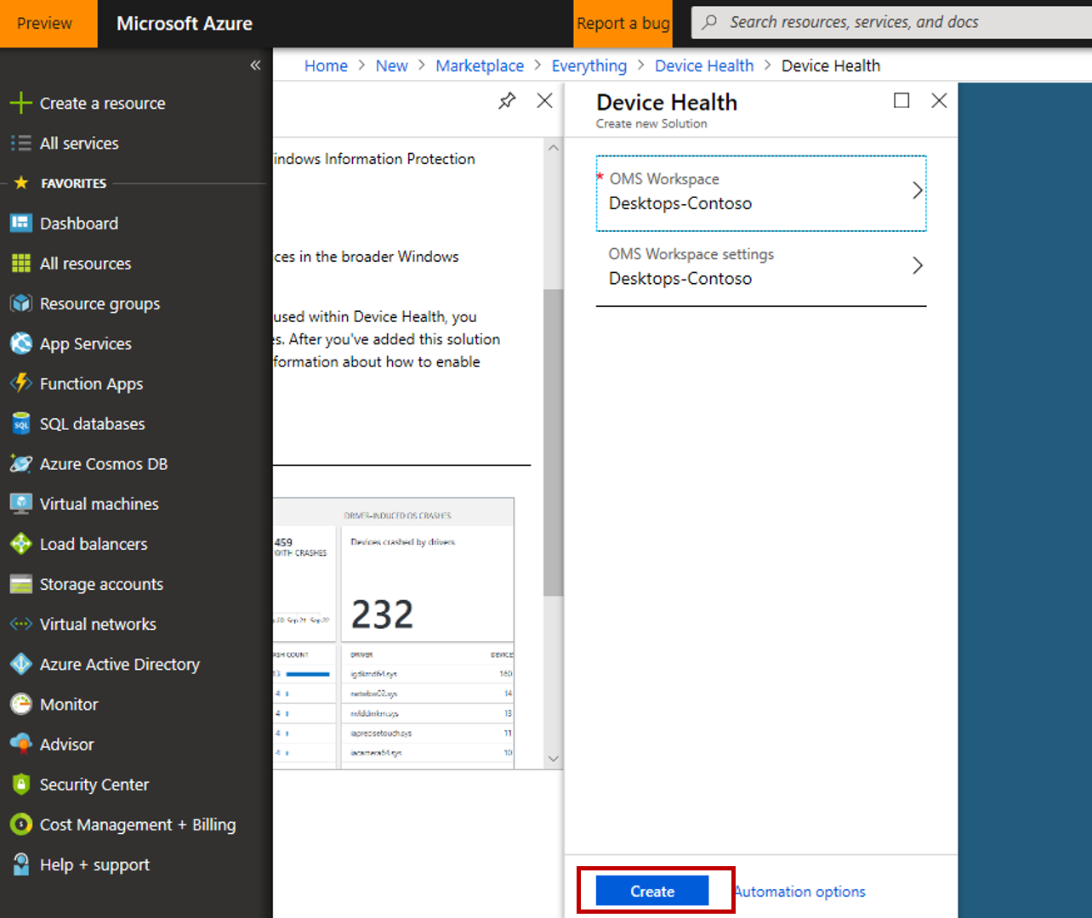Select the Azure Cosmos DB icon

click(20, 464)
